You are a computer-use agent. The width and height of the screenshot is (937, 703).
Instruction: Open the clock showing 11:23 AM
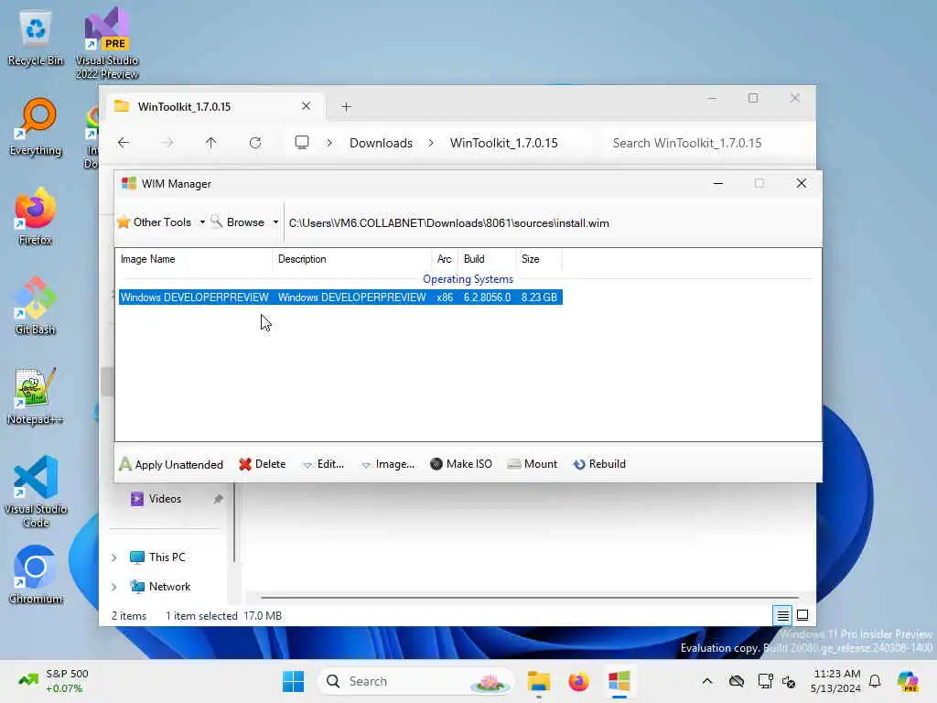[x=836, y=681]
